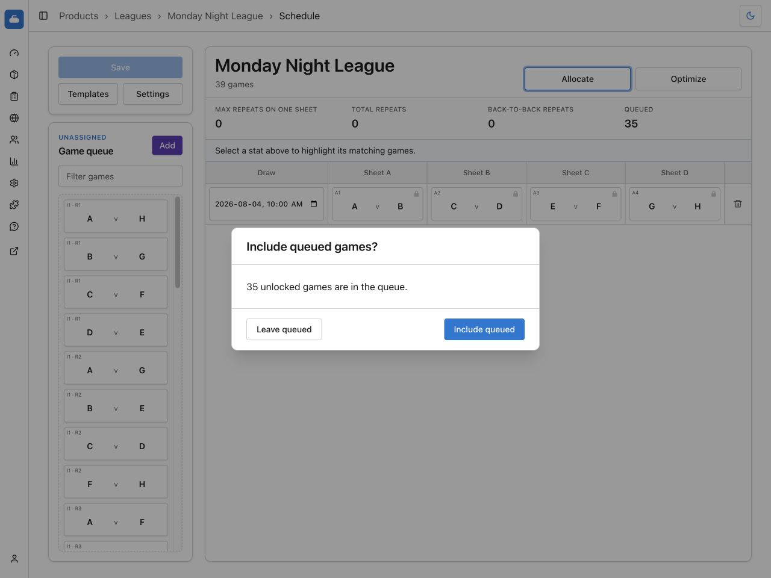The image size is (771, 578).
Task: Select scheduled game A v B on Sheet A
Action: [377, 204]
